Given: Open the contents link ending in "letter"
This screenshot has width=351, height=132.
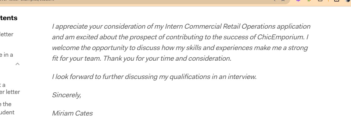Looking at the screenshot, I should (x=6, y=34).
